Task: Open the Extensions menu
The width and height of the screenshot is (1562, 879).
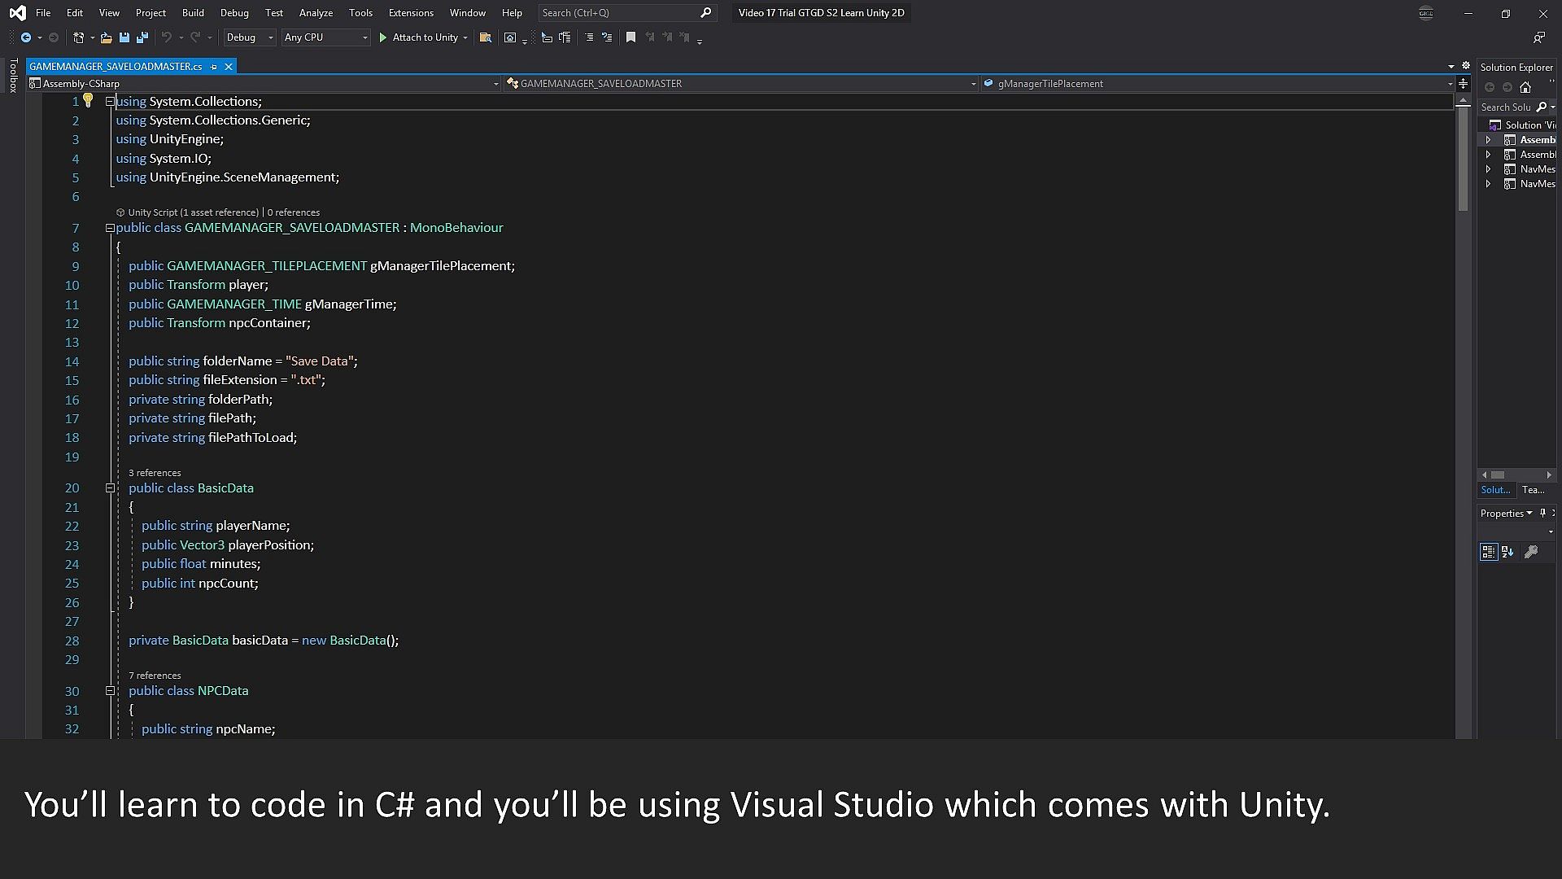Action: pos(411,13)
